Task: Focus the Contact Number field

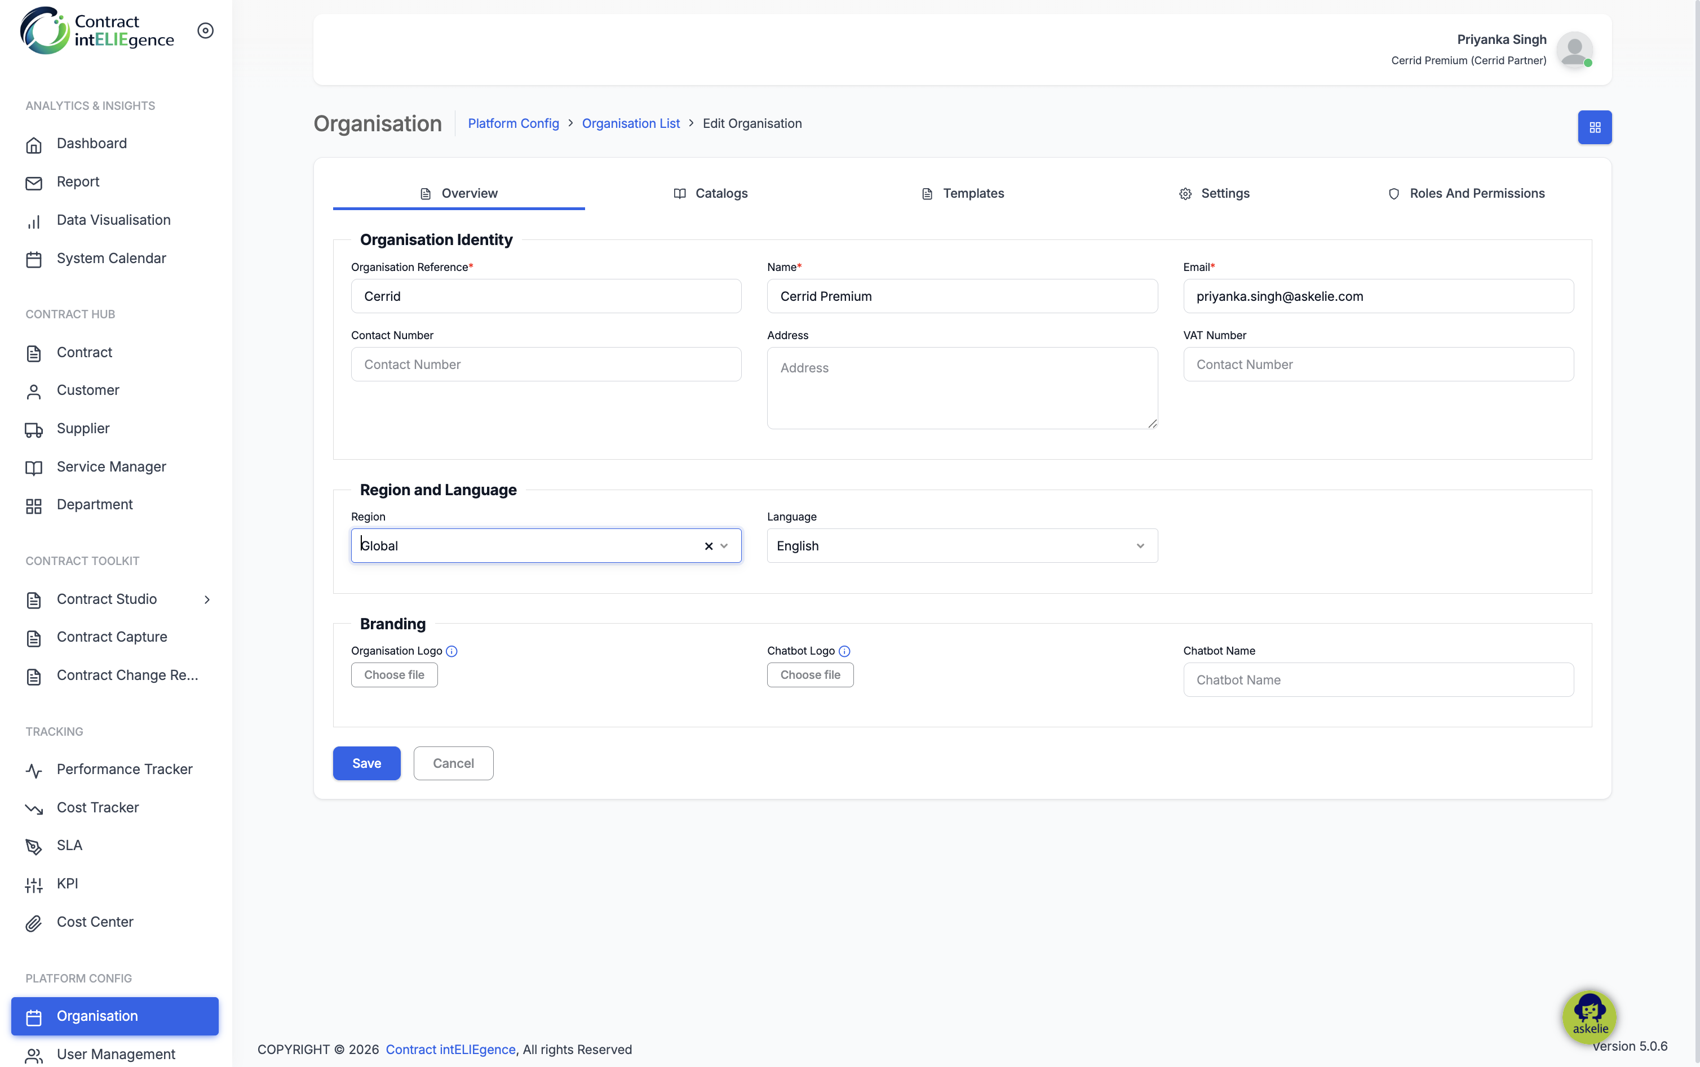Action: tap(546, 364)
